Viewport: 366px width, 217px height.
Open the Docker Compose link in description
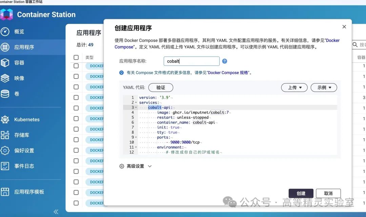coord(227,44)
